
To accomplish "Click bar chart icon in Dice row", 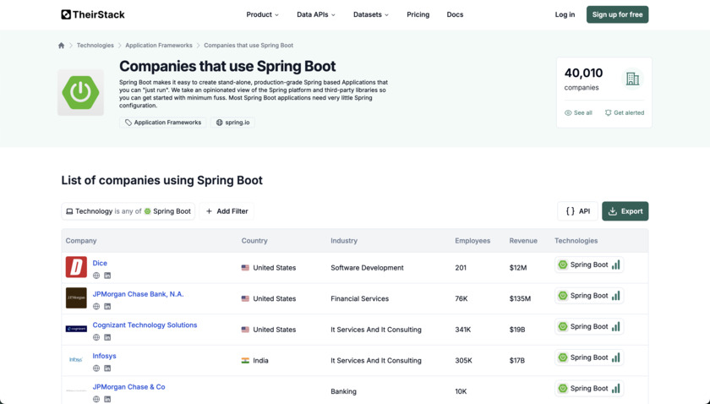I will tap(616, 265).
